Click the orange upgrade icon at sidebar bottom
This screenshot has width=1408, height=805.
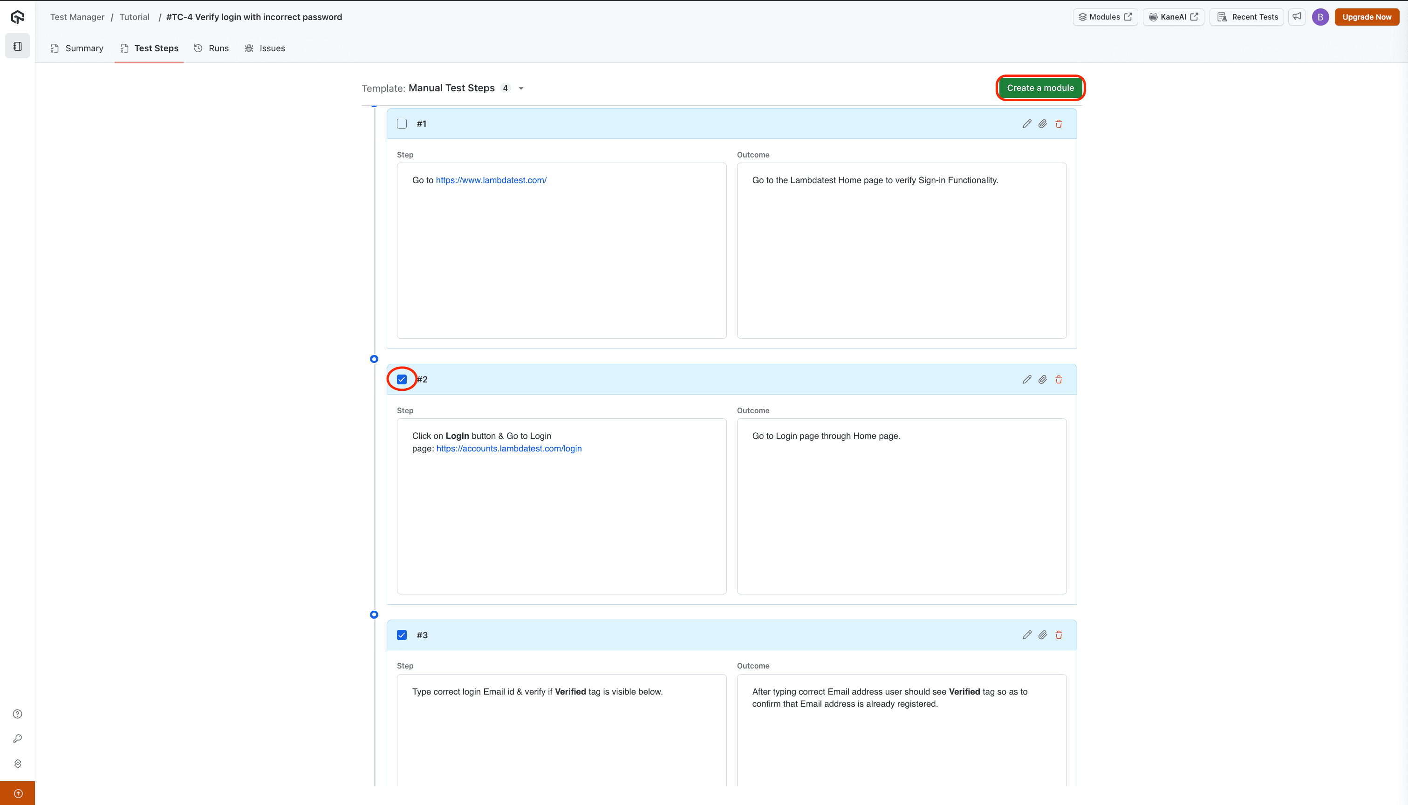pyautogui.click(x=18, y=793)
